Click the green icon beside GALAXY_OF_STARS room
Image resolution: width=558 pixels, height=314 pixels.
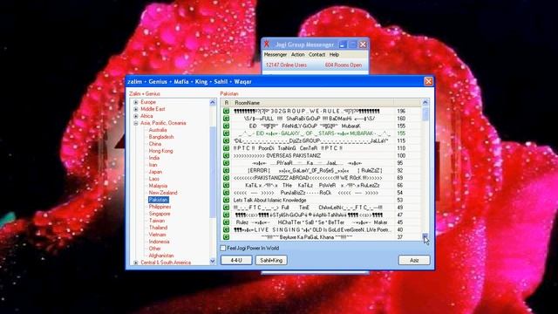226,133
